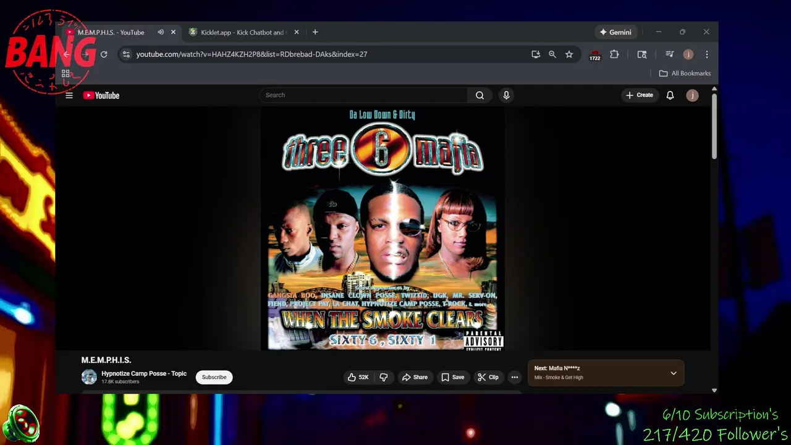Bookmark this page with star icon
Screen dimensions: 791x445
tap(569, 54)
